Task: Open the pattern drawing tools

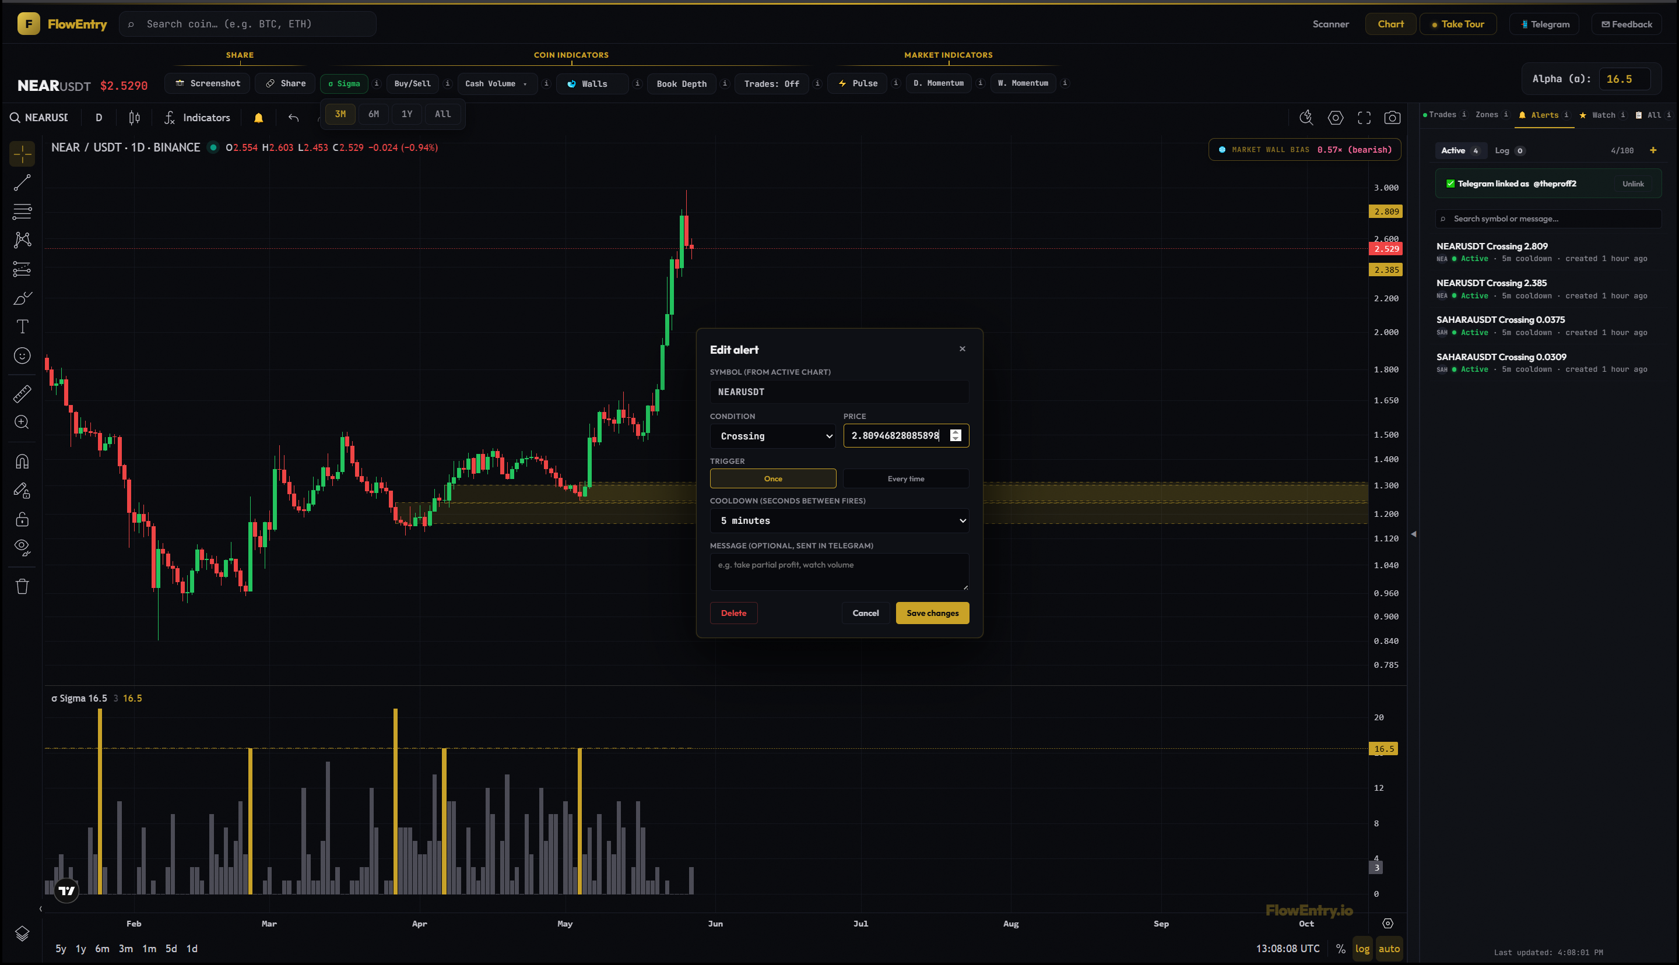Action: pyautogui.click(x=22, y=240)
